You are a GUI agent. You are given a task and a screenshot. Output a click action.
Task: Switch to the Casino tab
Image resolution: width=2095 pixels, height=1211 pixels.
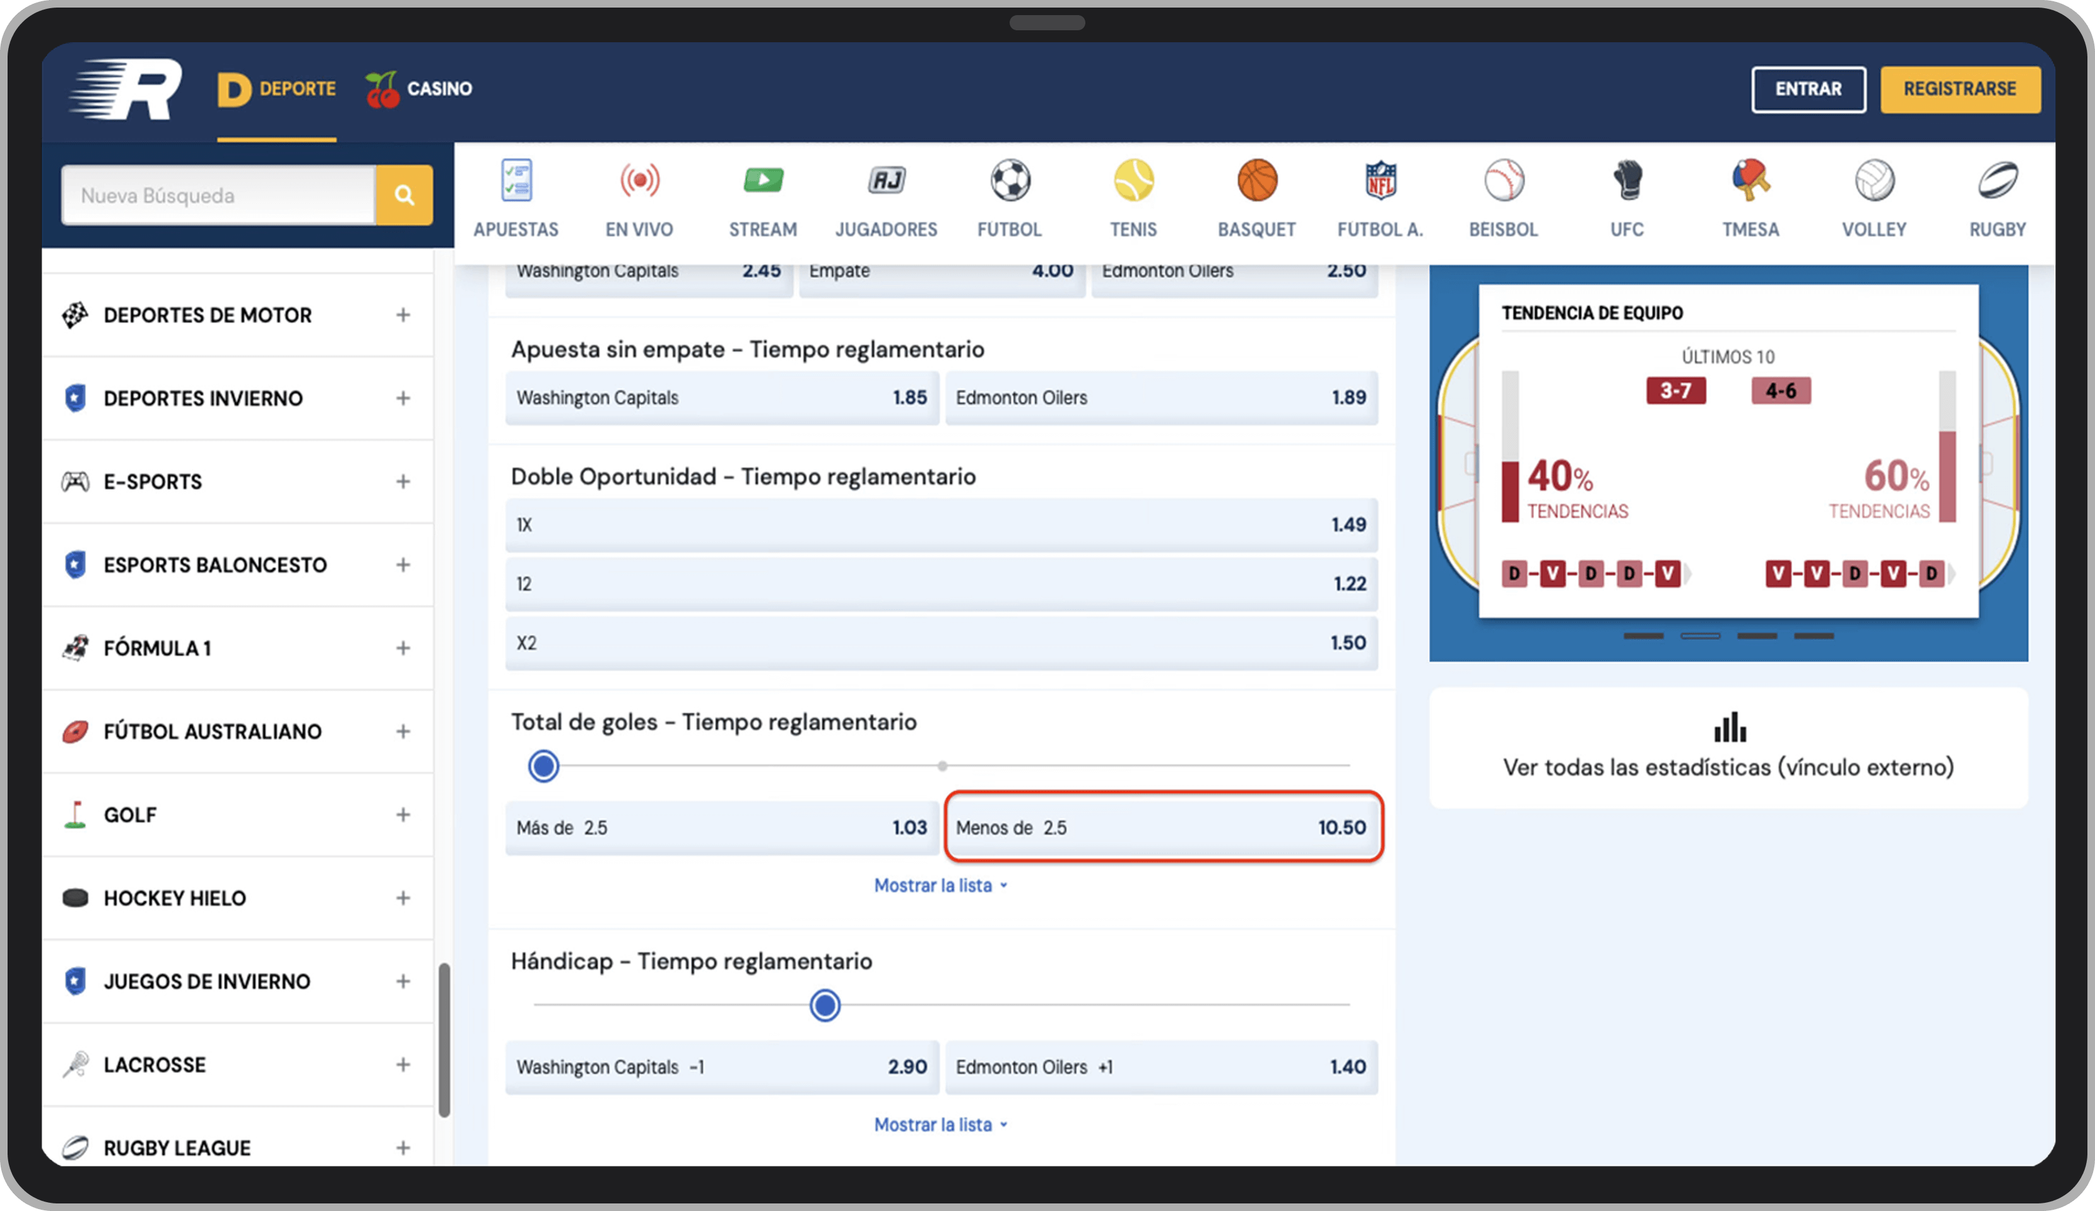pos(420,89)
